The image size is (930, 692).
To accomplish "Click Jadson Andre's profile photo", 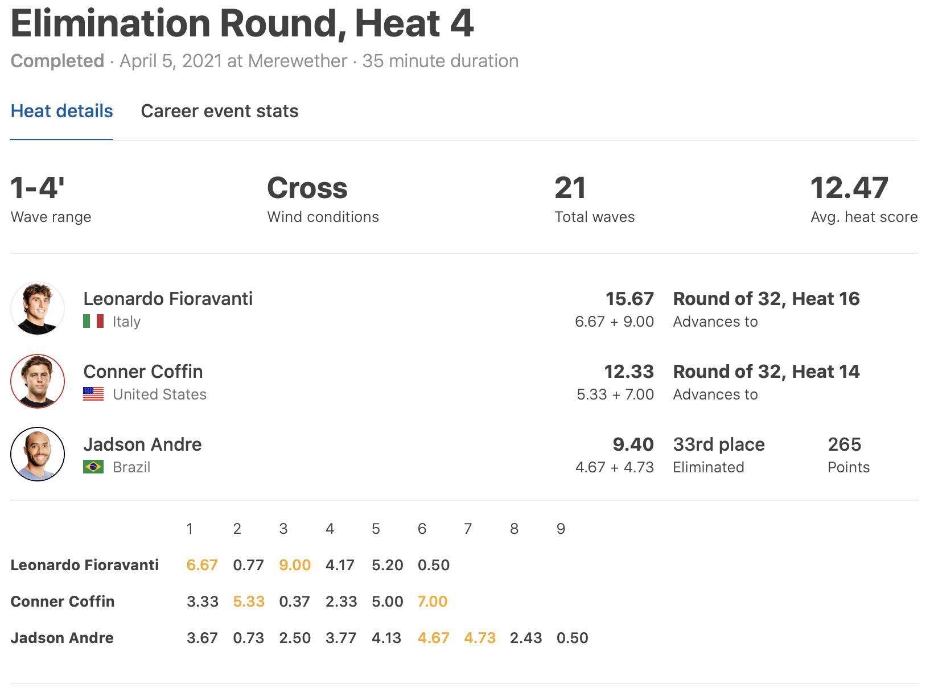I will point(38,454).
